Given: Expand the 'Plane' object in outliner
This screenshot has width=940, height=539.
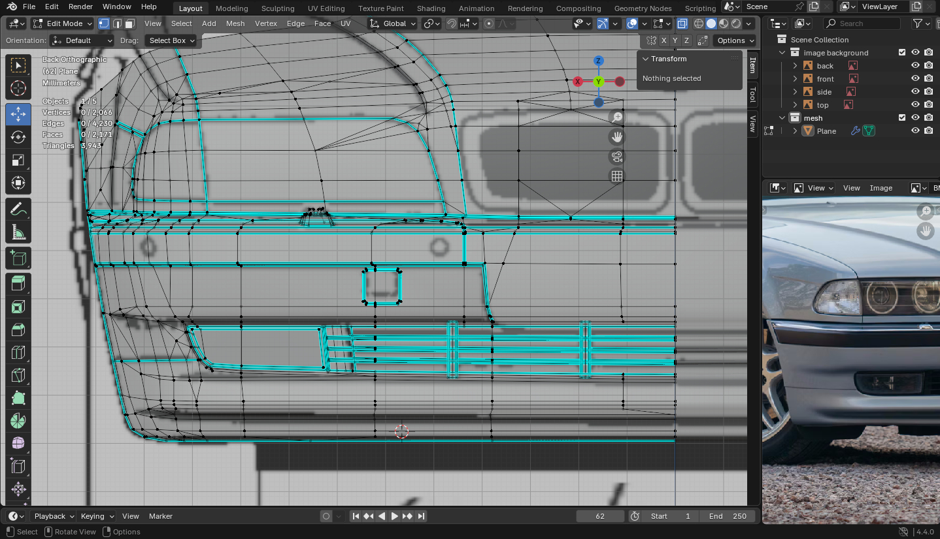Looking at the screenshot, I should tap(796, 131).
